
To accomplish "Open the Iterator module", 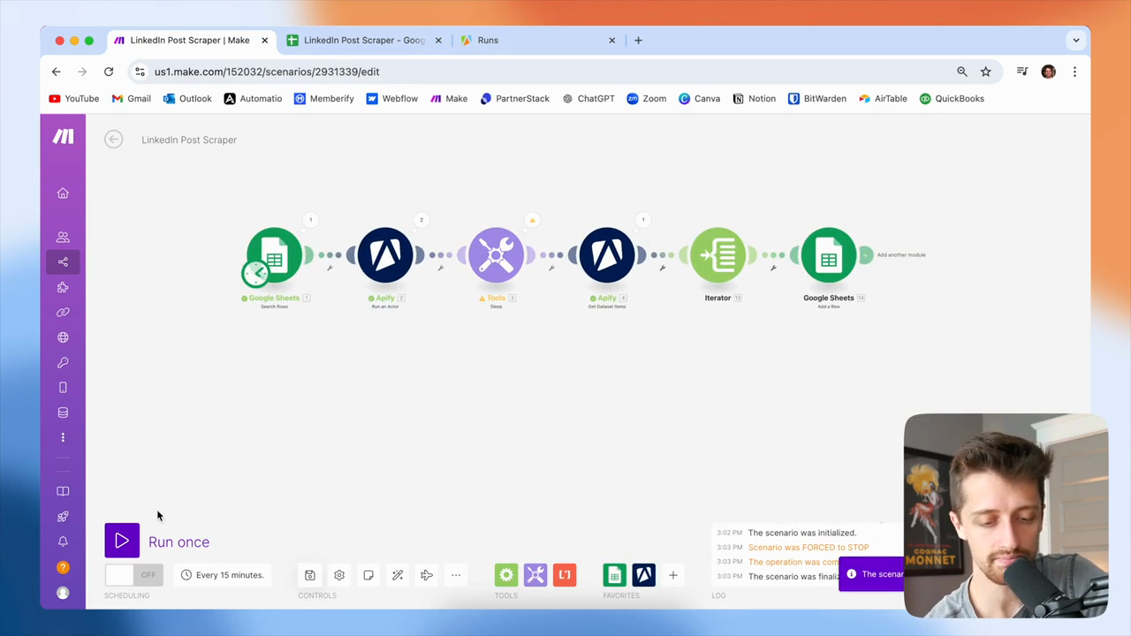I will [717, 255].
